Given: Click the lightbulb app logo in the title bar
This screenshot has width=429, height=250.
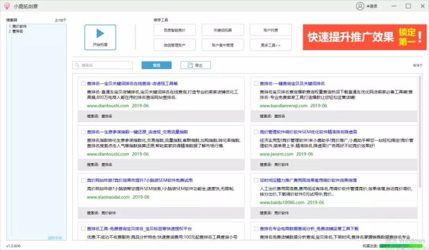Looking at the screenshot, I should click(7, 6).
